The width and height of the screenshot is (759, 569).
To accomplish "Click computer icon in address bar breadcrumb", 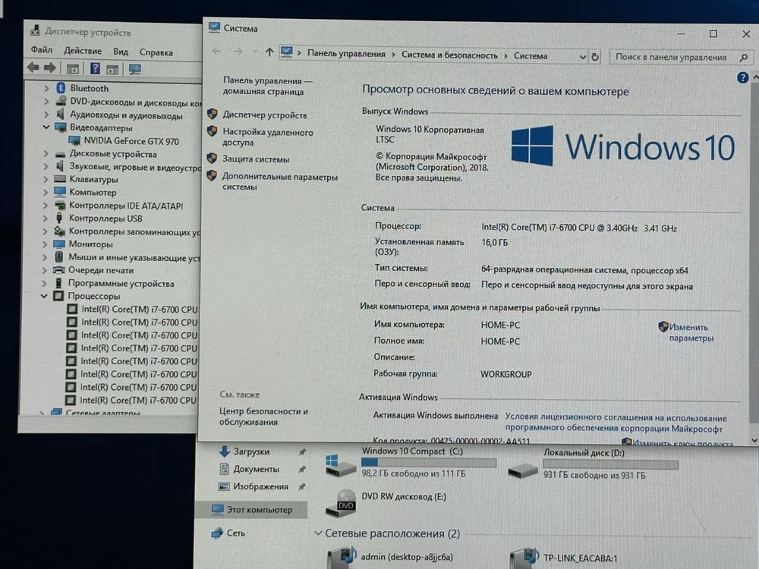I will pos(287,52).
